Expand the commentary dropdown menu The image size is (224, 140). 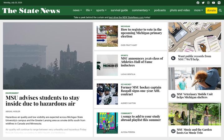point(141,10)
